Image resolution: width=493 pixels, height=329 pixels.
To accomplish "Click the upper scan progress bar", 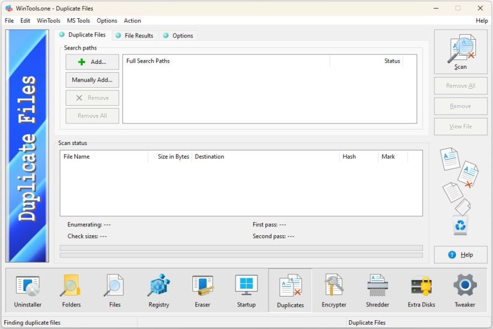I will (241, 247).
